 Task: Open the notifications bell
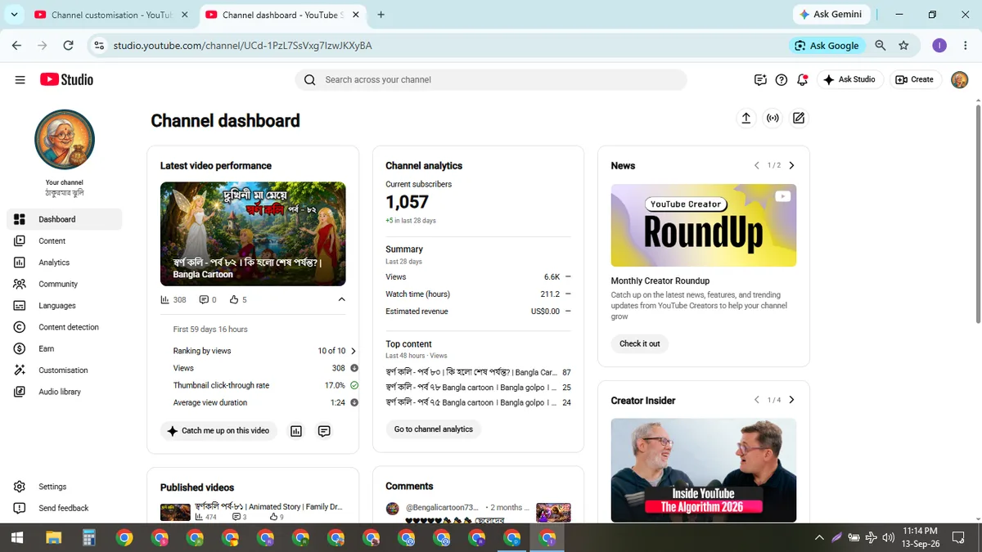(803, 79)
